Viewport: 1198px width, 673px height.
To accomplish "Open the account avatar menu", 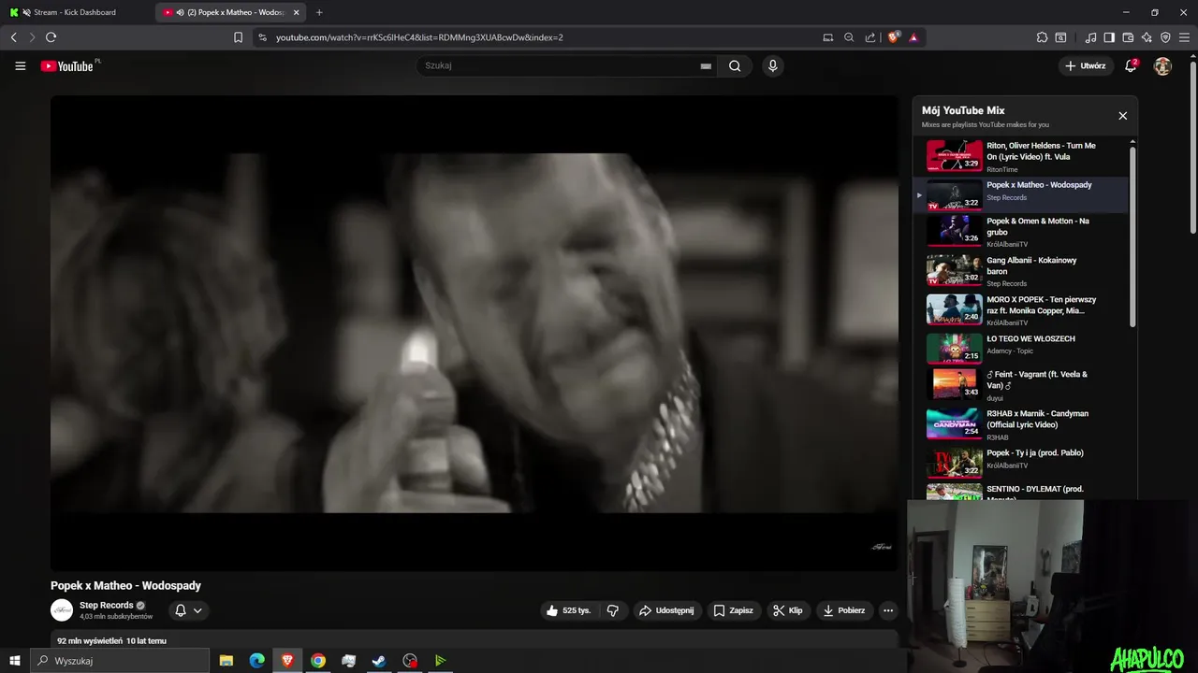I will coord(1162,65).
